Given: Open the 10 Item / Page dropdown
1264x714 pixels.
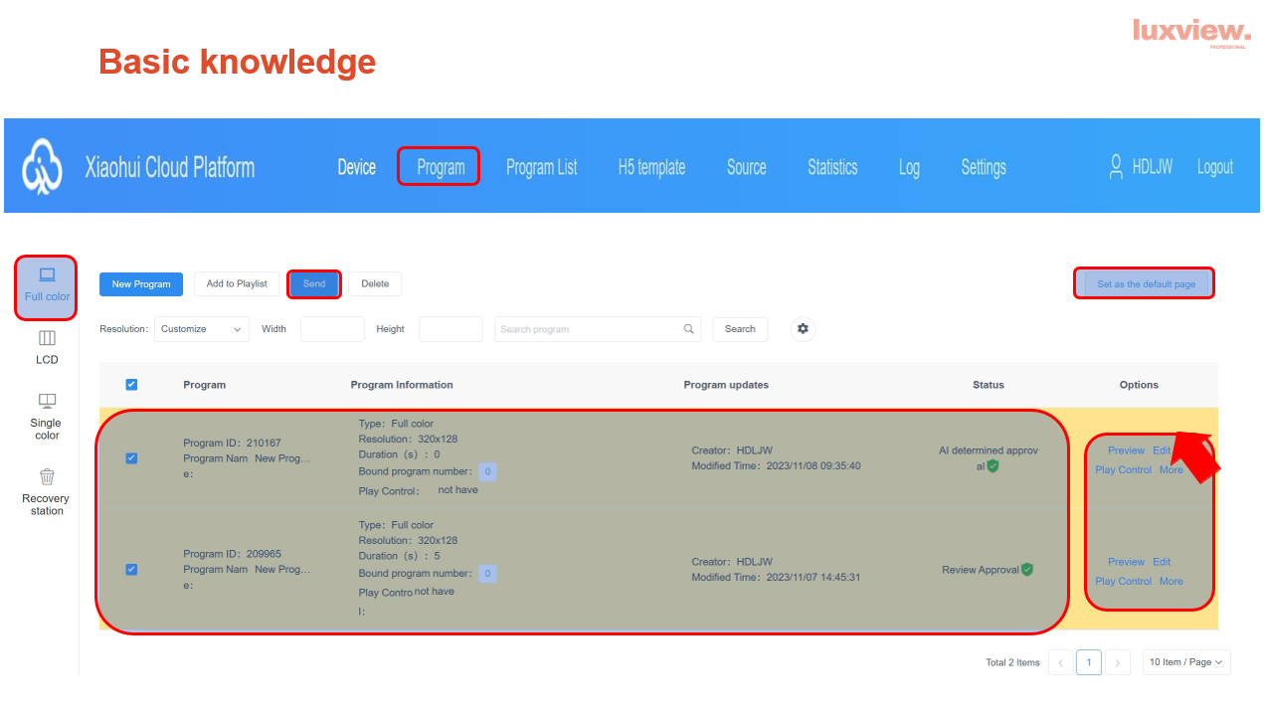Looking at the screenshot, I should point(1185,662).
